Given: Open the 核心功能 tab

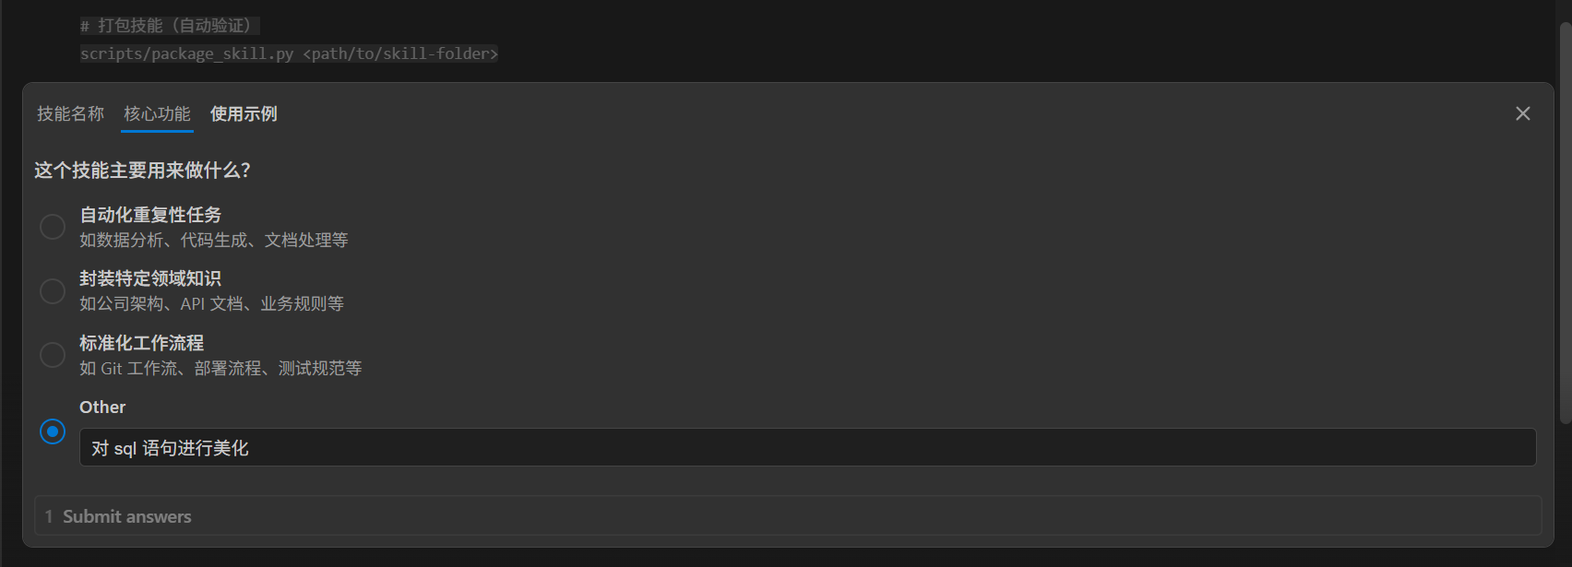Looking at the screenshot, I should [157, 113].
